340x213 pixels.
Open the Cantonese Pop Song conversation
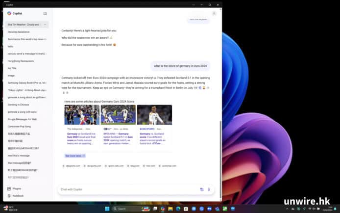[x=19, y=126]
